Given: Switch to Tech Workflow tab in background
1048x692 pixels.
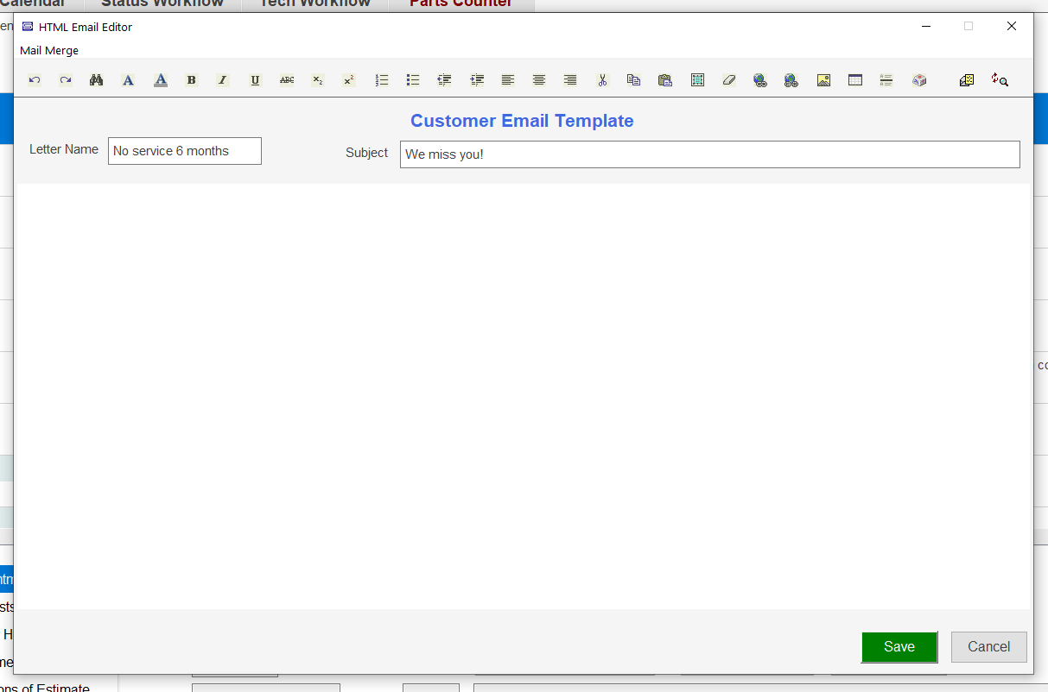Looking at the screenshot, I should (315, 4).
